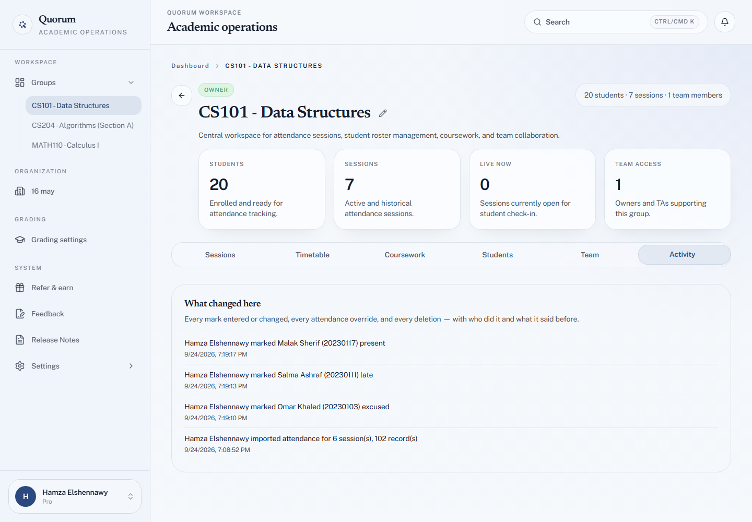Go to Dashboard breadcrumb
This screenshot has width=752, height=522.
point(190,66)
